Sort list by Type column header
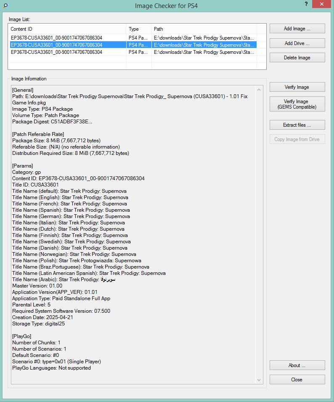 (x=139, y=29)
